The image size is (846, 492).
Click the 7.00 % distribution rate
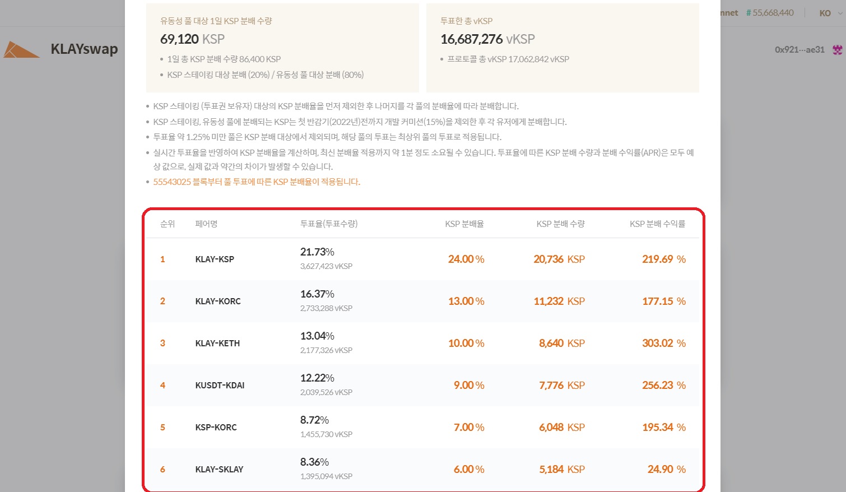(x=469, y=428)
